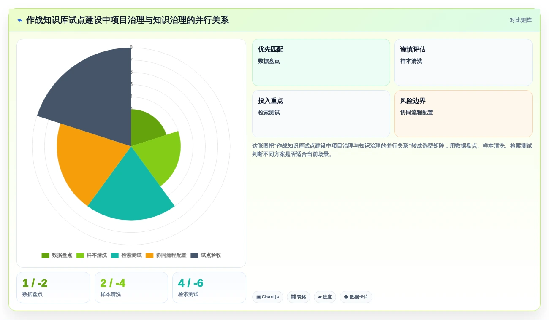Click the 进度 tag chip
The height and width of the screenshot is (320, 549).
click(x=325, y=297)
